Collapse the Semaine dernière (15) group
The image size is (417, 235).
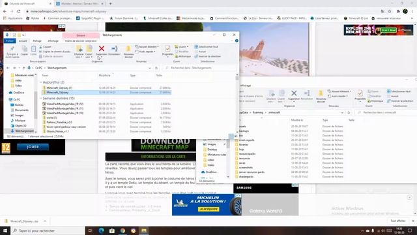click(x=41, y=99)
